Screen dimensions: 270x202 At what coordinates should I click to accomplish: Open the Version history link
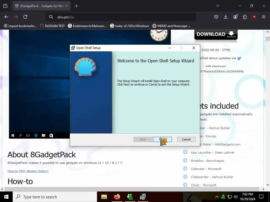[37, 171]
